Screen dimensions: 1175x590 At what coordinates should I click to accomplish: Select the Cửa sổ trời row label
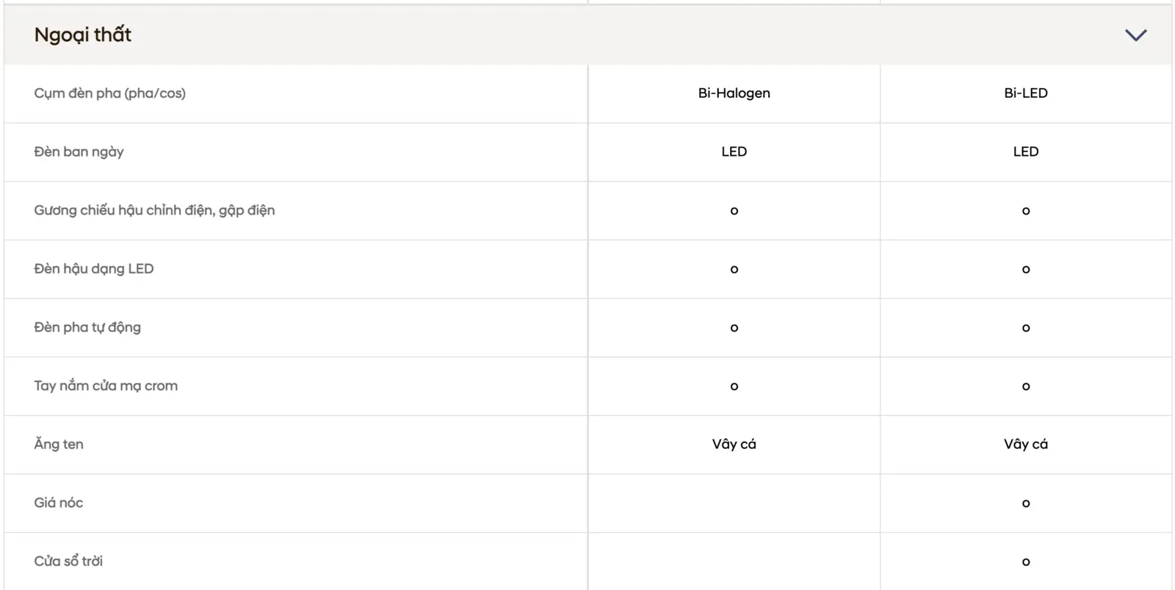tap(68, 561)
